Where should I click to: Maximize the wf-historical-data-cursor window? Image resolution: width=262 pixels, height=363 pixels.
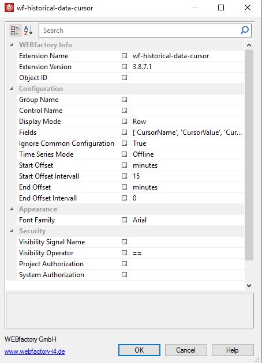coord(221,7)
